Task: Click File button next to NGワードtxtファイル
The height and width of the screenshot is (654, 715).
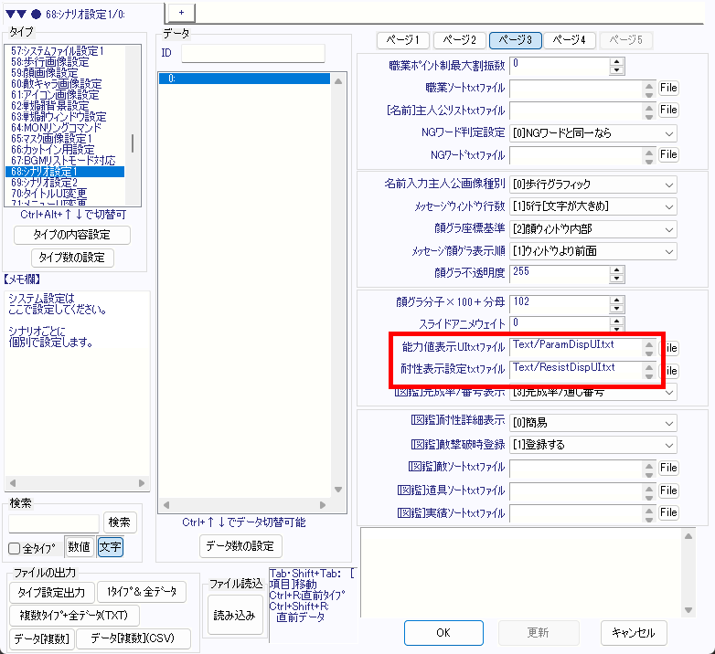Action: pyautogui.click(x=668, y=155)
